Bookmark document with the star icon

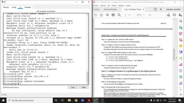pos(101,15)
